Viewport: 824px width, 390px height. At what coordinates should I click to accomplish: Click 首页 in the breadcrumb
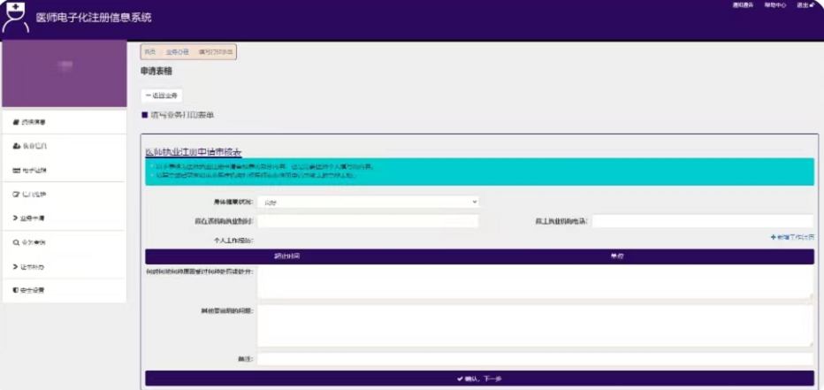click(151, 52)
